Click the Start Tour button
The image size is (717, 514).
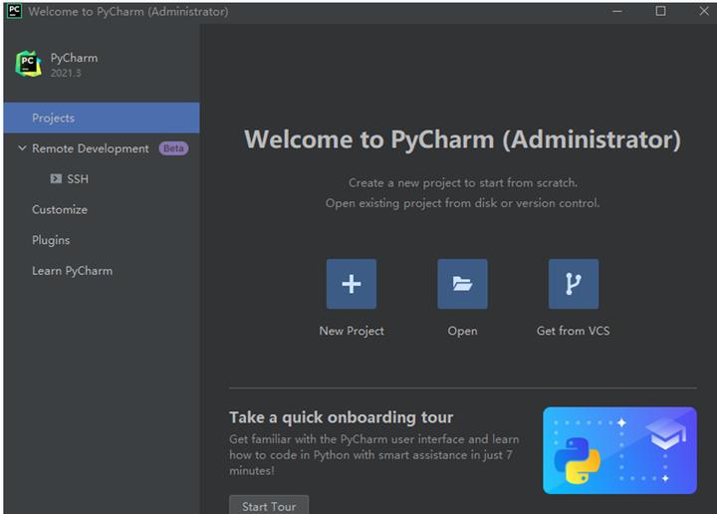(269, 506)
